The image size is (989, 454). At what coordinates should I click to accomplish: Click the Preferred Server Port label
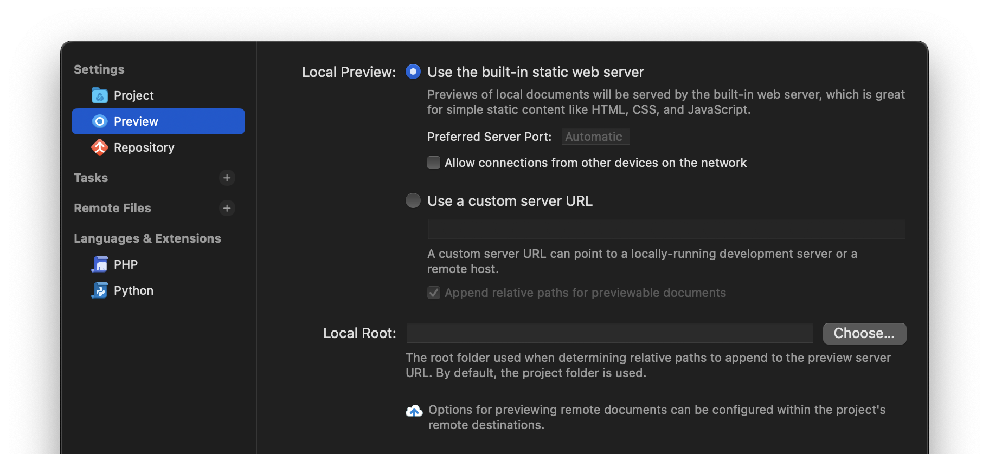pyautogui.click(x=489, y=137)
